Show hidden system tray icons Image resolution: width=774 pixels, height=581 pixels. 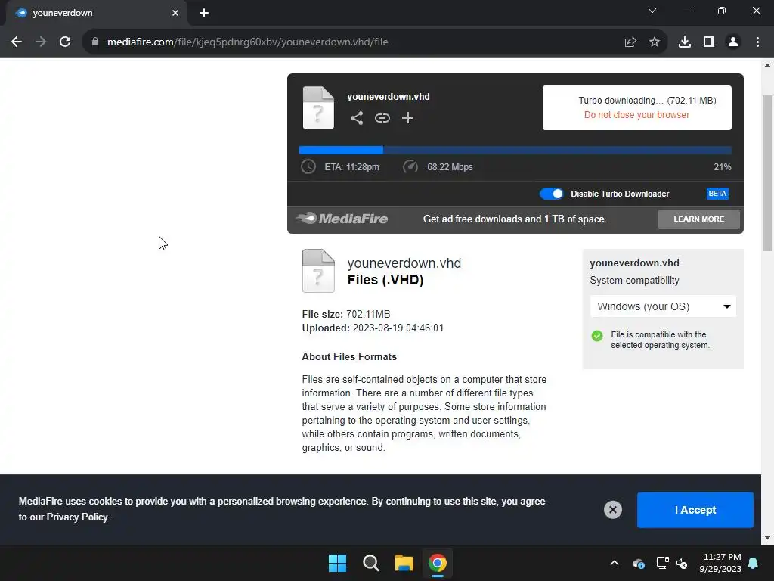pos(614,563)
